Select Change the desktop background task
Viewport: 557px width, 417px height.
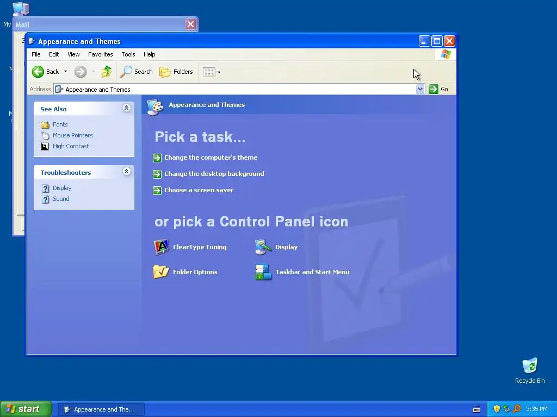click(214, 174)
